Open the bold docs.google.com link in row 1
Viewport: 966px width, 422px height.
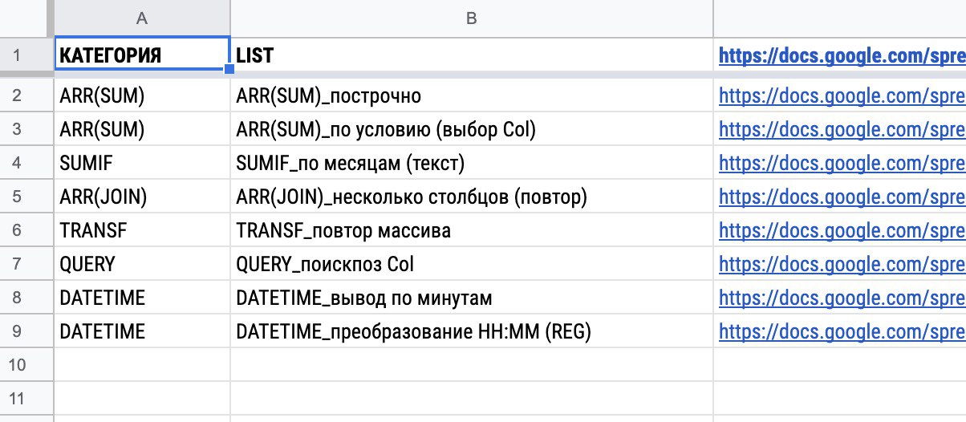(842, 55)
